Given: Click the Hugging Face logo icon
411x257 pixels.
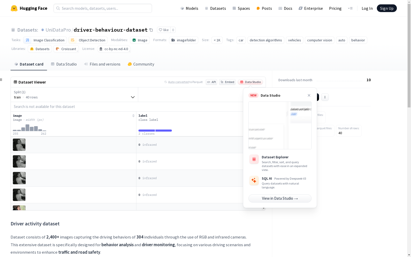Looking at the screenshot, I should point(14,8).
